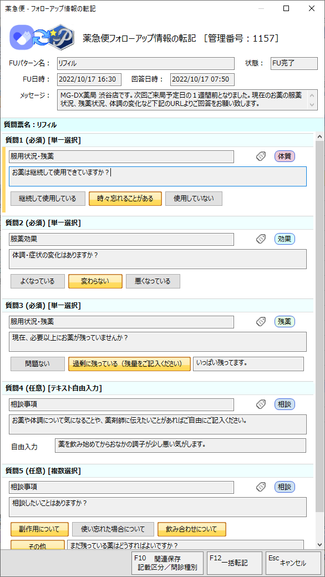This screenshot has width=325, height=577.
Task: Toggle answer 悪くなっている
Action: click(x=153, y=281)
